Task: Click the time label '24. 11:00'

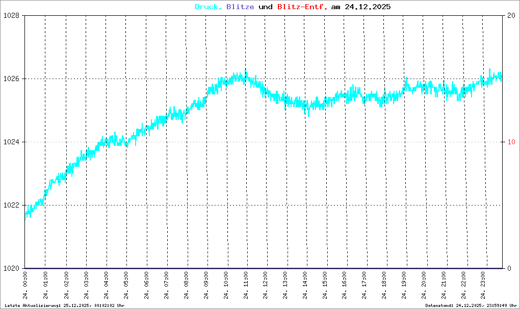Action: coord(246,286)
